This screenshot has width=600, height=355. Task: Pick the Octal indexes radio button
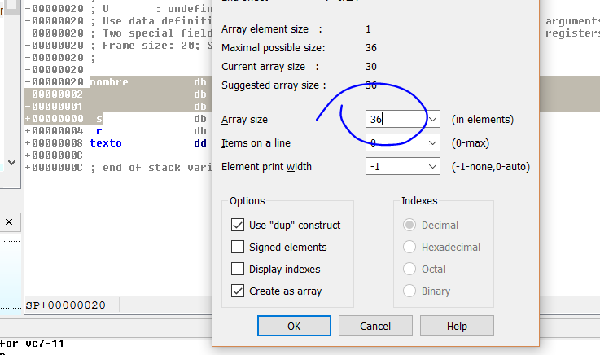pyautogui.click(x=409, y=269)
